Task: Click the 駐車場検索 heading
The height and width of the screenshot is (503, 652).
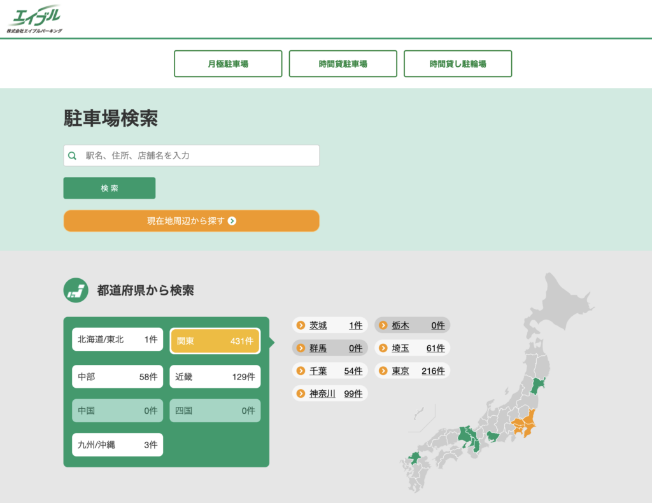Action: coord(111,118)
